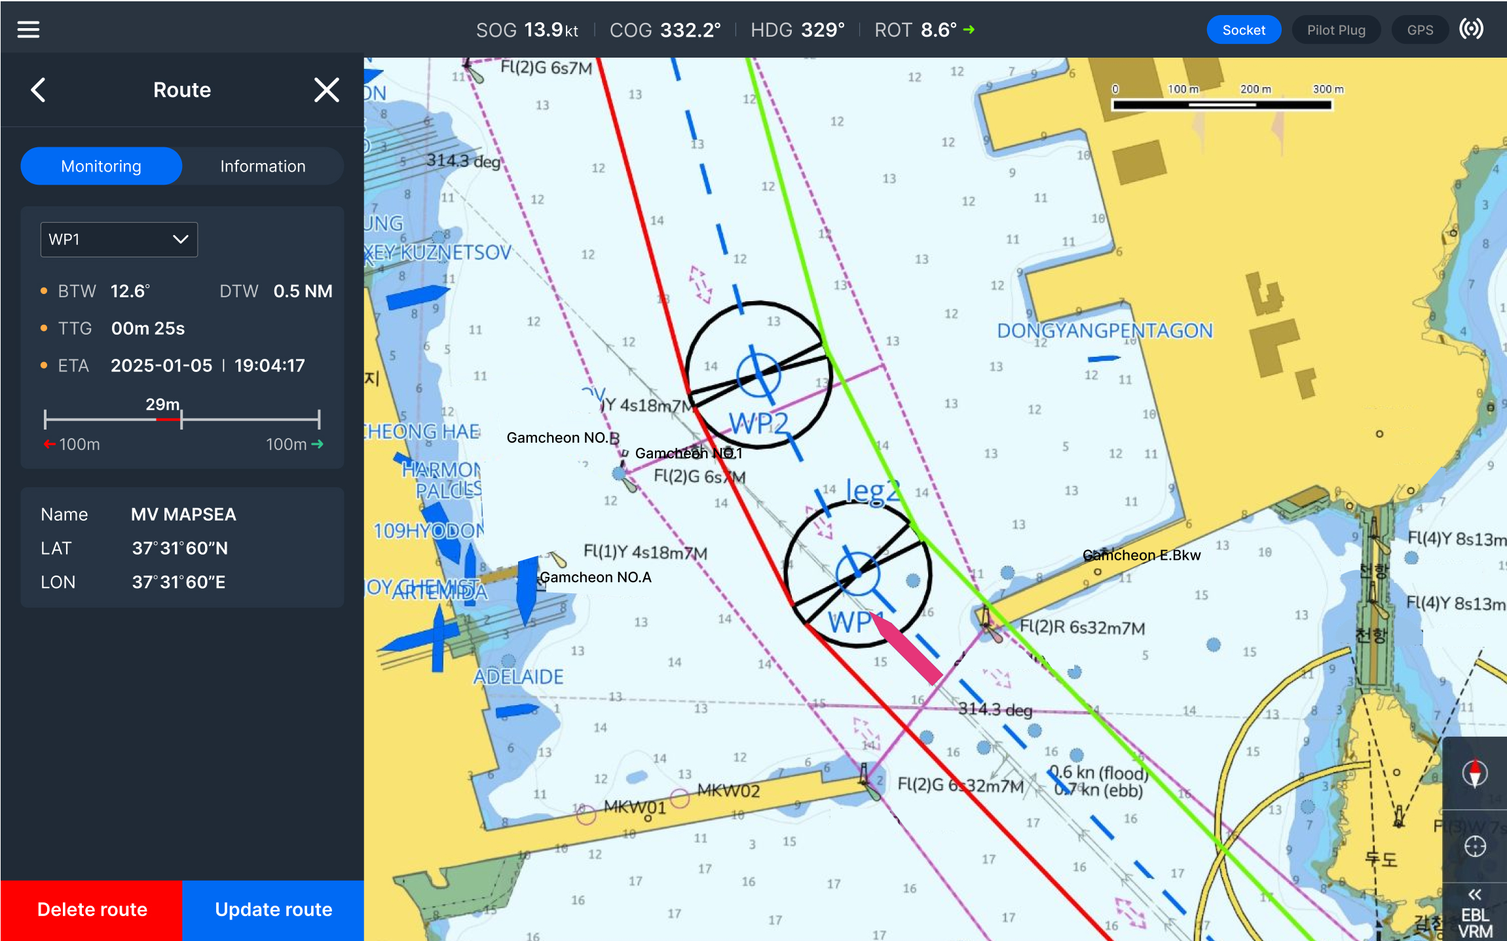Click the signal broadcast icon

1471,29
